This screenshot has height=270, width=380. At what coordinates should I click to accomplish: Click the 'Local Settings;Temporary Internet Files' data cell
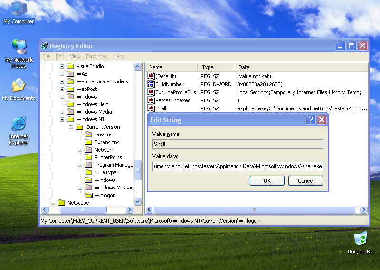(x=302, y=92)
